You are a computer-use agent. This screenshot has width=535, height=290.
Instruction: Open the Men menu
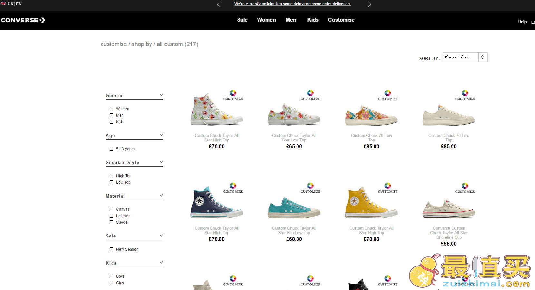[x=291, y=20]
